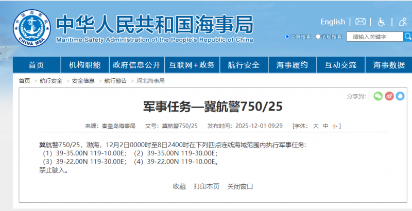Select the 法规搜索 radio button
This screenshot has height=211, width=412.
(x=318, y=37)
